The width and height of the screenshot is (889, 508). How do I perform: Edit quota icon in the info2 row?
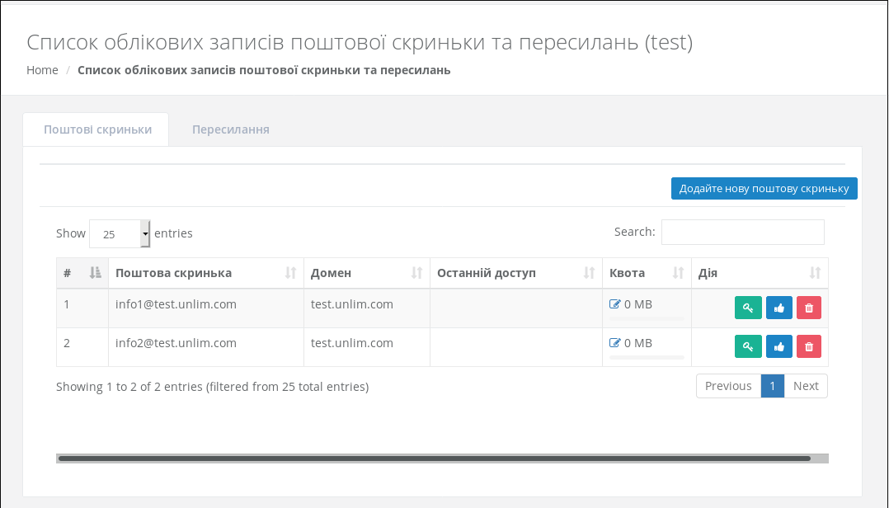614,343
